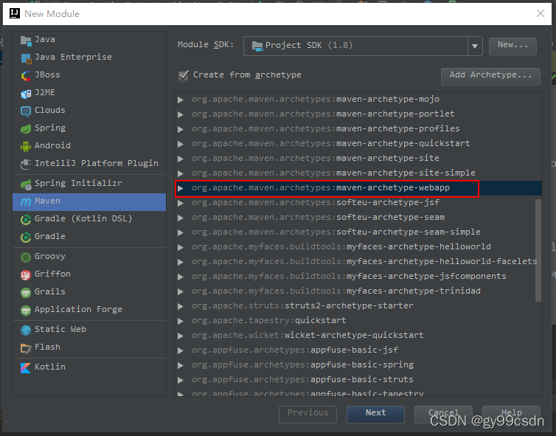The width and height of the screenshot is (556, 436).
Task: Pick the Spring Initializr icon
Action: (26, 184)
